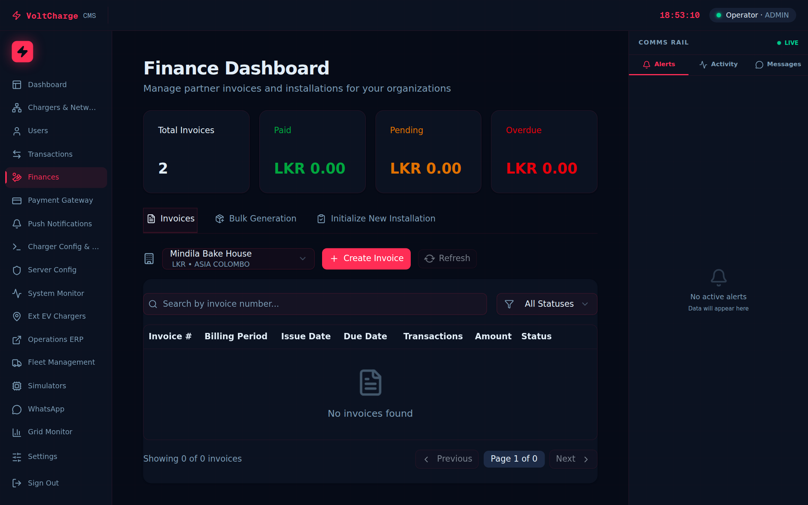The height and width of the screenshot is (505, 808).
Task: Switch to the Bulk Generation tab
Action: (x=255, y=218)
